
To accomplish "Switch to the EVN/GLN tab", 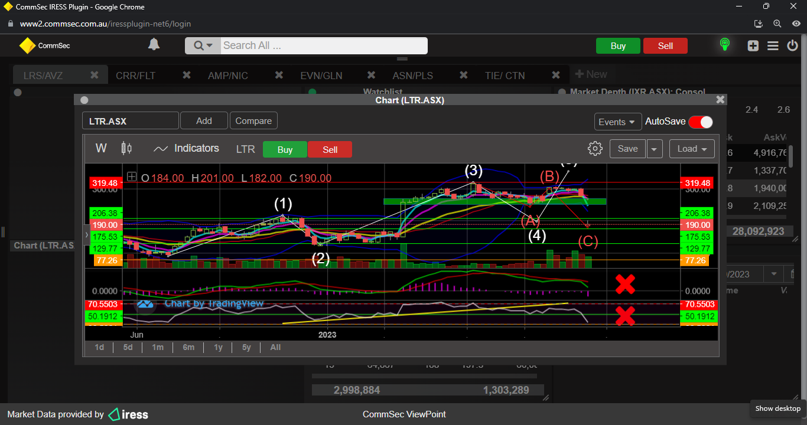I will click(x=321, y=76).
